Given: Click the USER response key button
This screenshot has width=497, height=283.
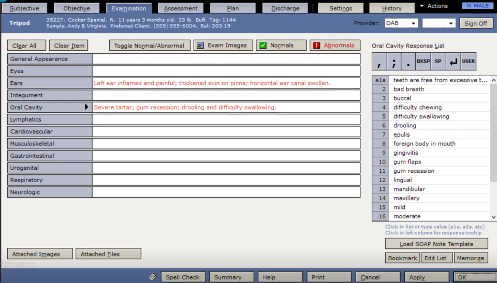Looking at the screenshot, I should coord(469,62).
